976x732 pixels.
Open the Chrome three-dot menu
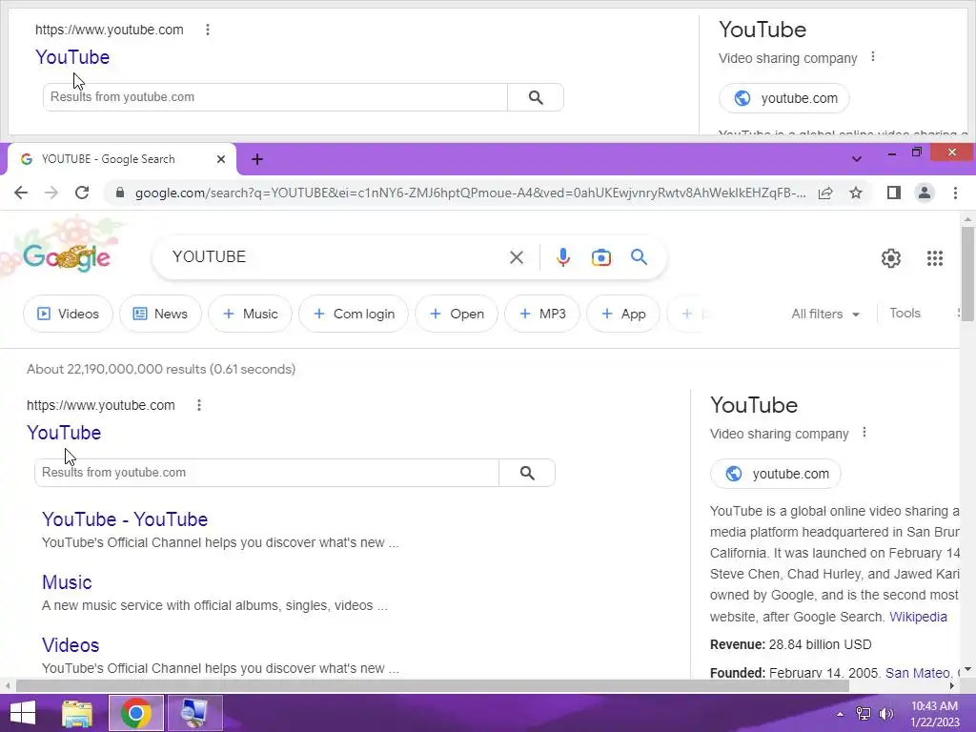(x=955, y=193)
